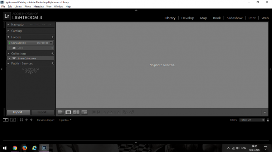Expand Smart Collections set
This screenshot has width=272, height=152.
[10, 58]
